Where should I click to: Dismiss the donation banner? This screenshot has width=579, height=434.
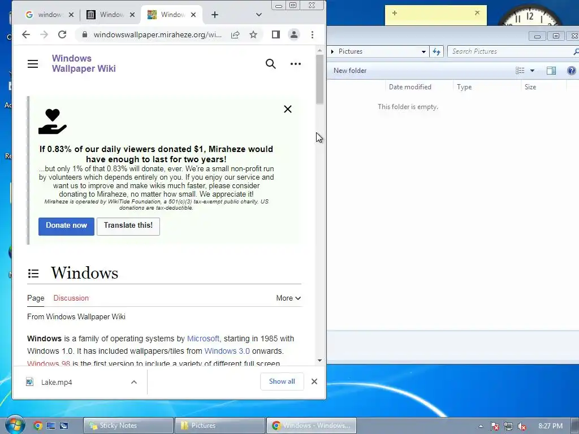tap(288, 109)
